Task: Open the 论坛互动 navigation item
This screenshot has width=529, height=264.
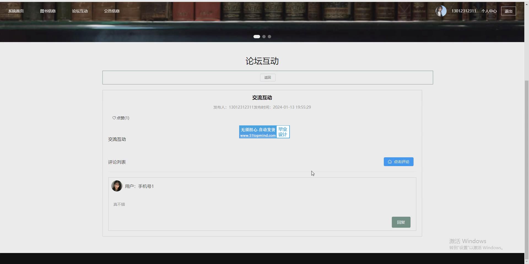Action: pyautogui.click(x=80, y=11)
